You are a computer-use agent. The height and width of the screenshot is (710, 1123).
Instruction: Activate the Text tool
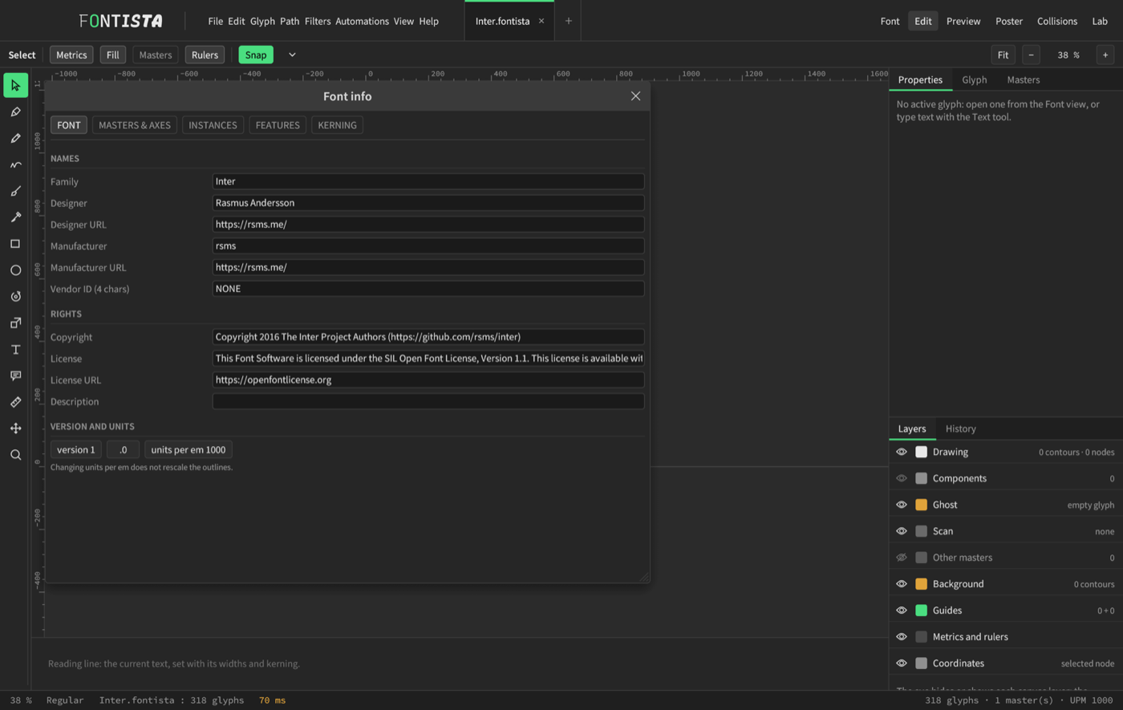15,350
